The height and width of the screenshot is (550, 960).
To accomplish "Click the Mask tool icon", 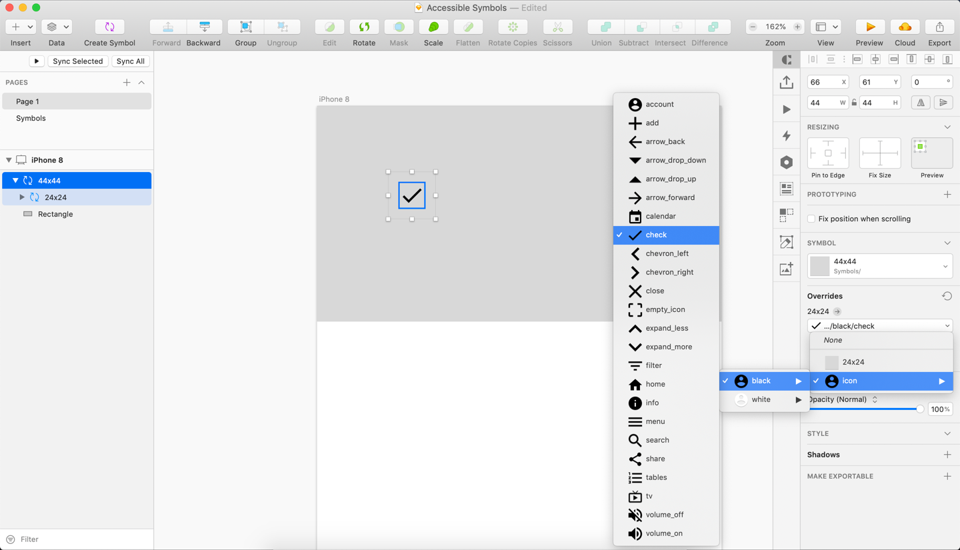I will coord(399,25).
